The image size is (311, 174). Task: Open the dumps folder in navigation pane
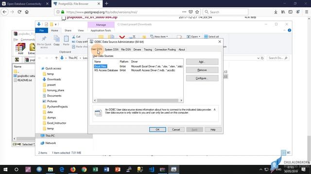52,117
